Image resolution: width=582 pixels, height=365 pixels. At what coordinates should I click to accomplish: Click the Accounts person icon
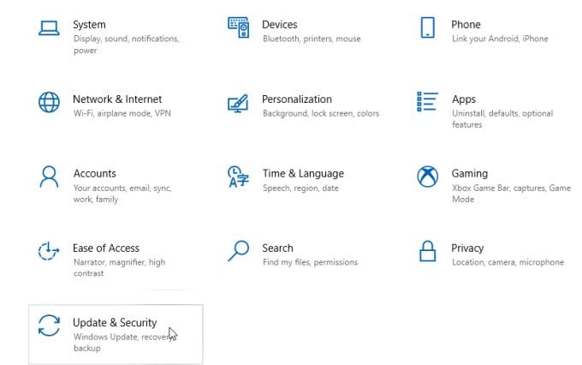pos(50,177)
